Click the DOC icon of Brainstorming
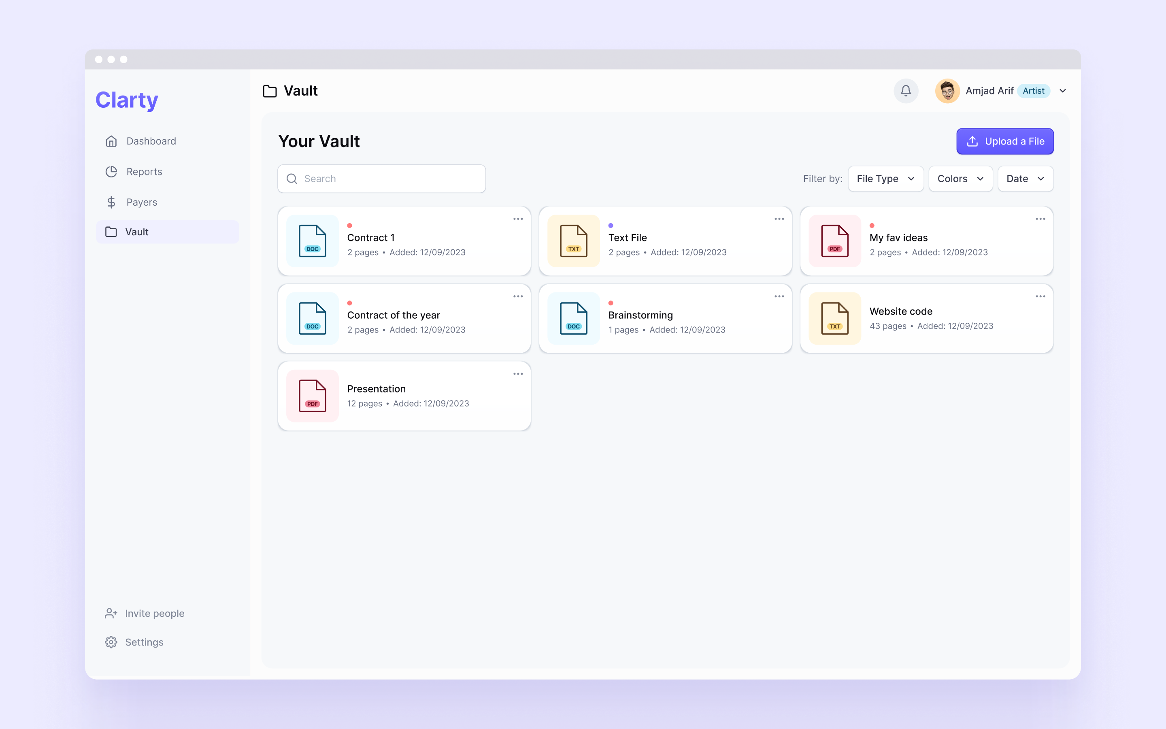 tap(573, 319)
